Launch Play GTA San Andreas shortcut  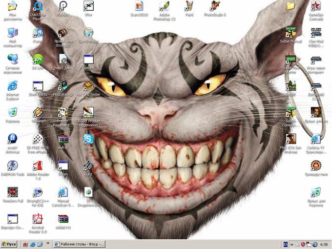290,139
